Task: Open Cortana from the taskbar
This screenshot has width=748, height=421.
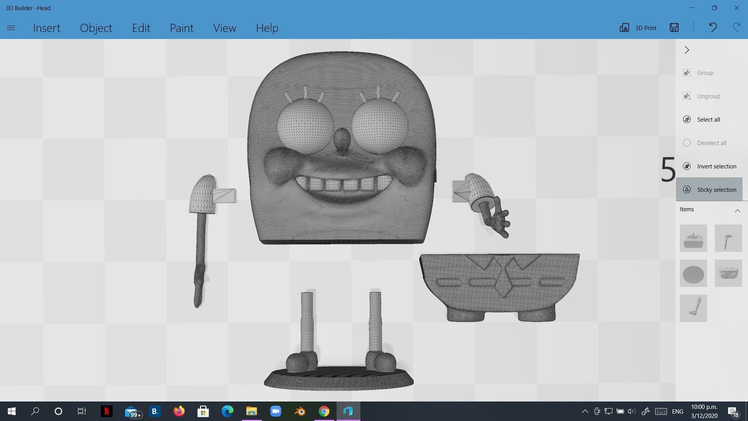Action: (58, 411)
